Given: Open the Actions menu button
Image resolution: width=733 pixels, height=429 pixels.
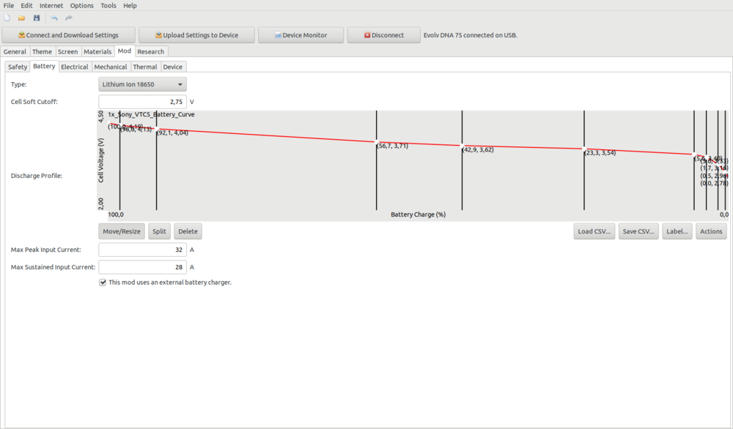Looking at the screenshot, I should coord(710,231).
